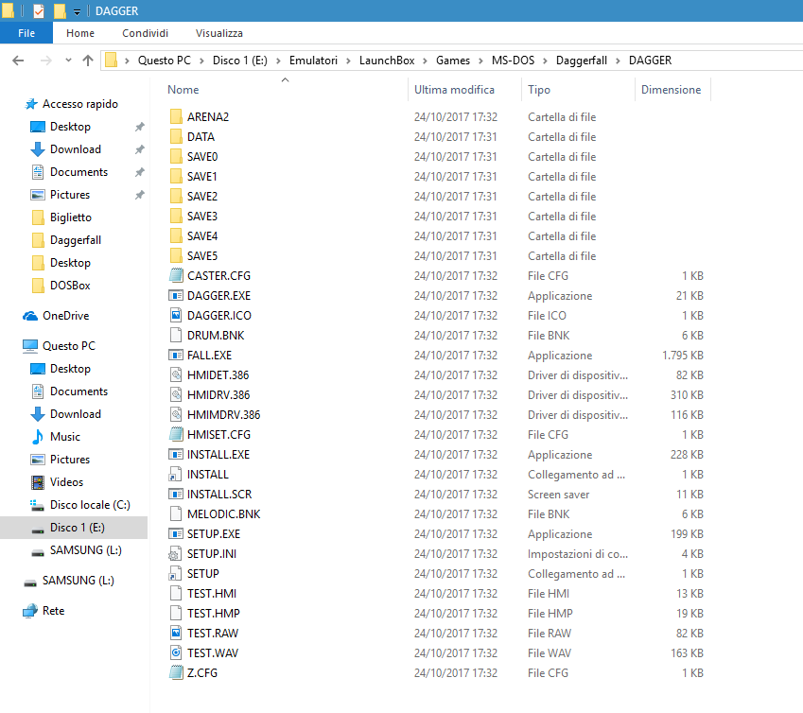Image resolution: width=803 pixels, height=713 pixels.
Task: Navigate to Games in the breadcrumb
Action: coord(453,61)
